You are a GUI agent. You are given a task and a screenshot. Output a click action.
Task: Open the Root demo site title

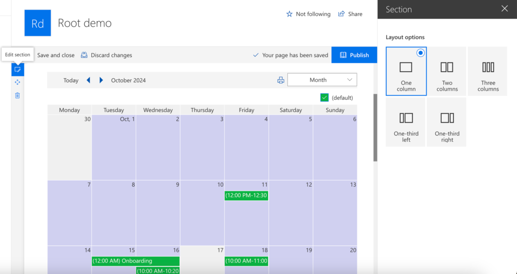tap(85, 23)
